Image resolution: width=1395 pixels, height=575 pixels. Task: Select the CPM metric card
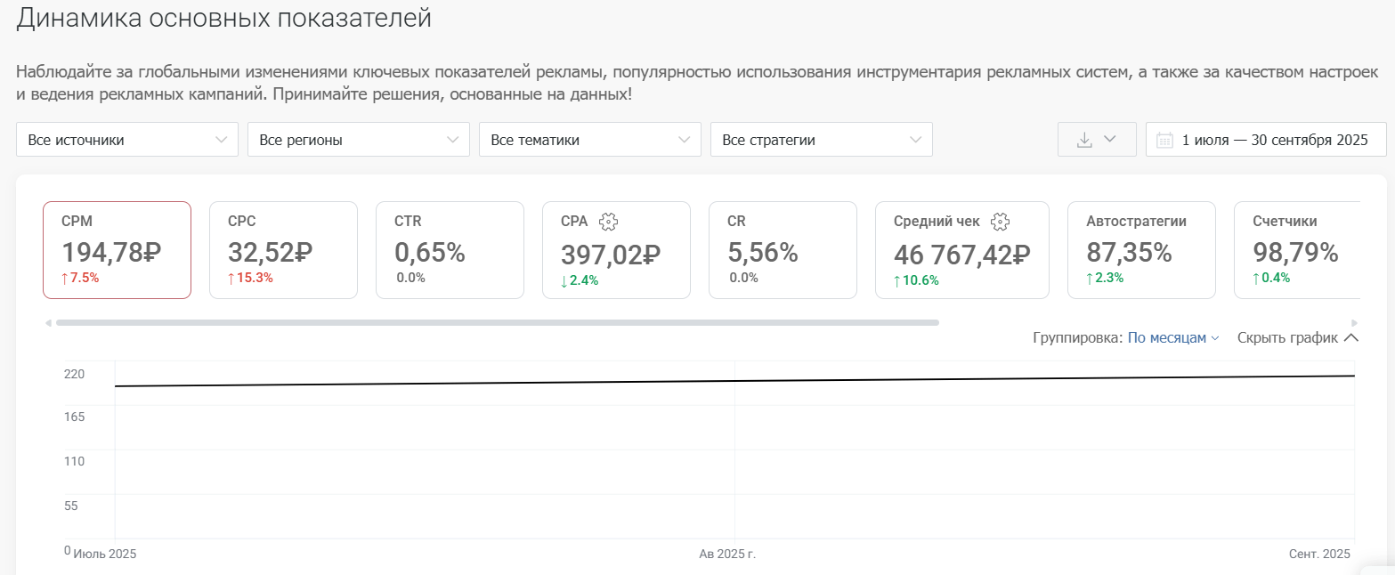tap(117, 250)
